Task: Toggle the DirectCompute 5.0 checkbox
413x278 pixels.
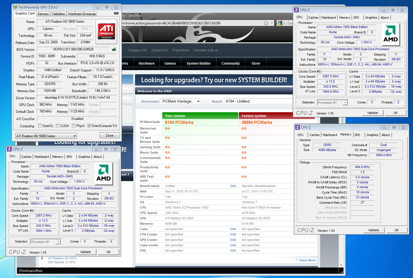Action: 89,126
